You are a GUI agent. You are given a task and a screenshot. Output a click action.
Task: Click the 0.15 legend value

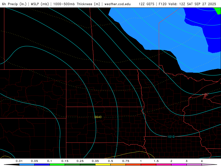(x=65, y=161)
